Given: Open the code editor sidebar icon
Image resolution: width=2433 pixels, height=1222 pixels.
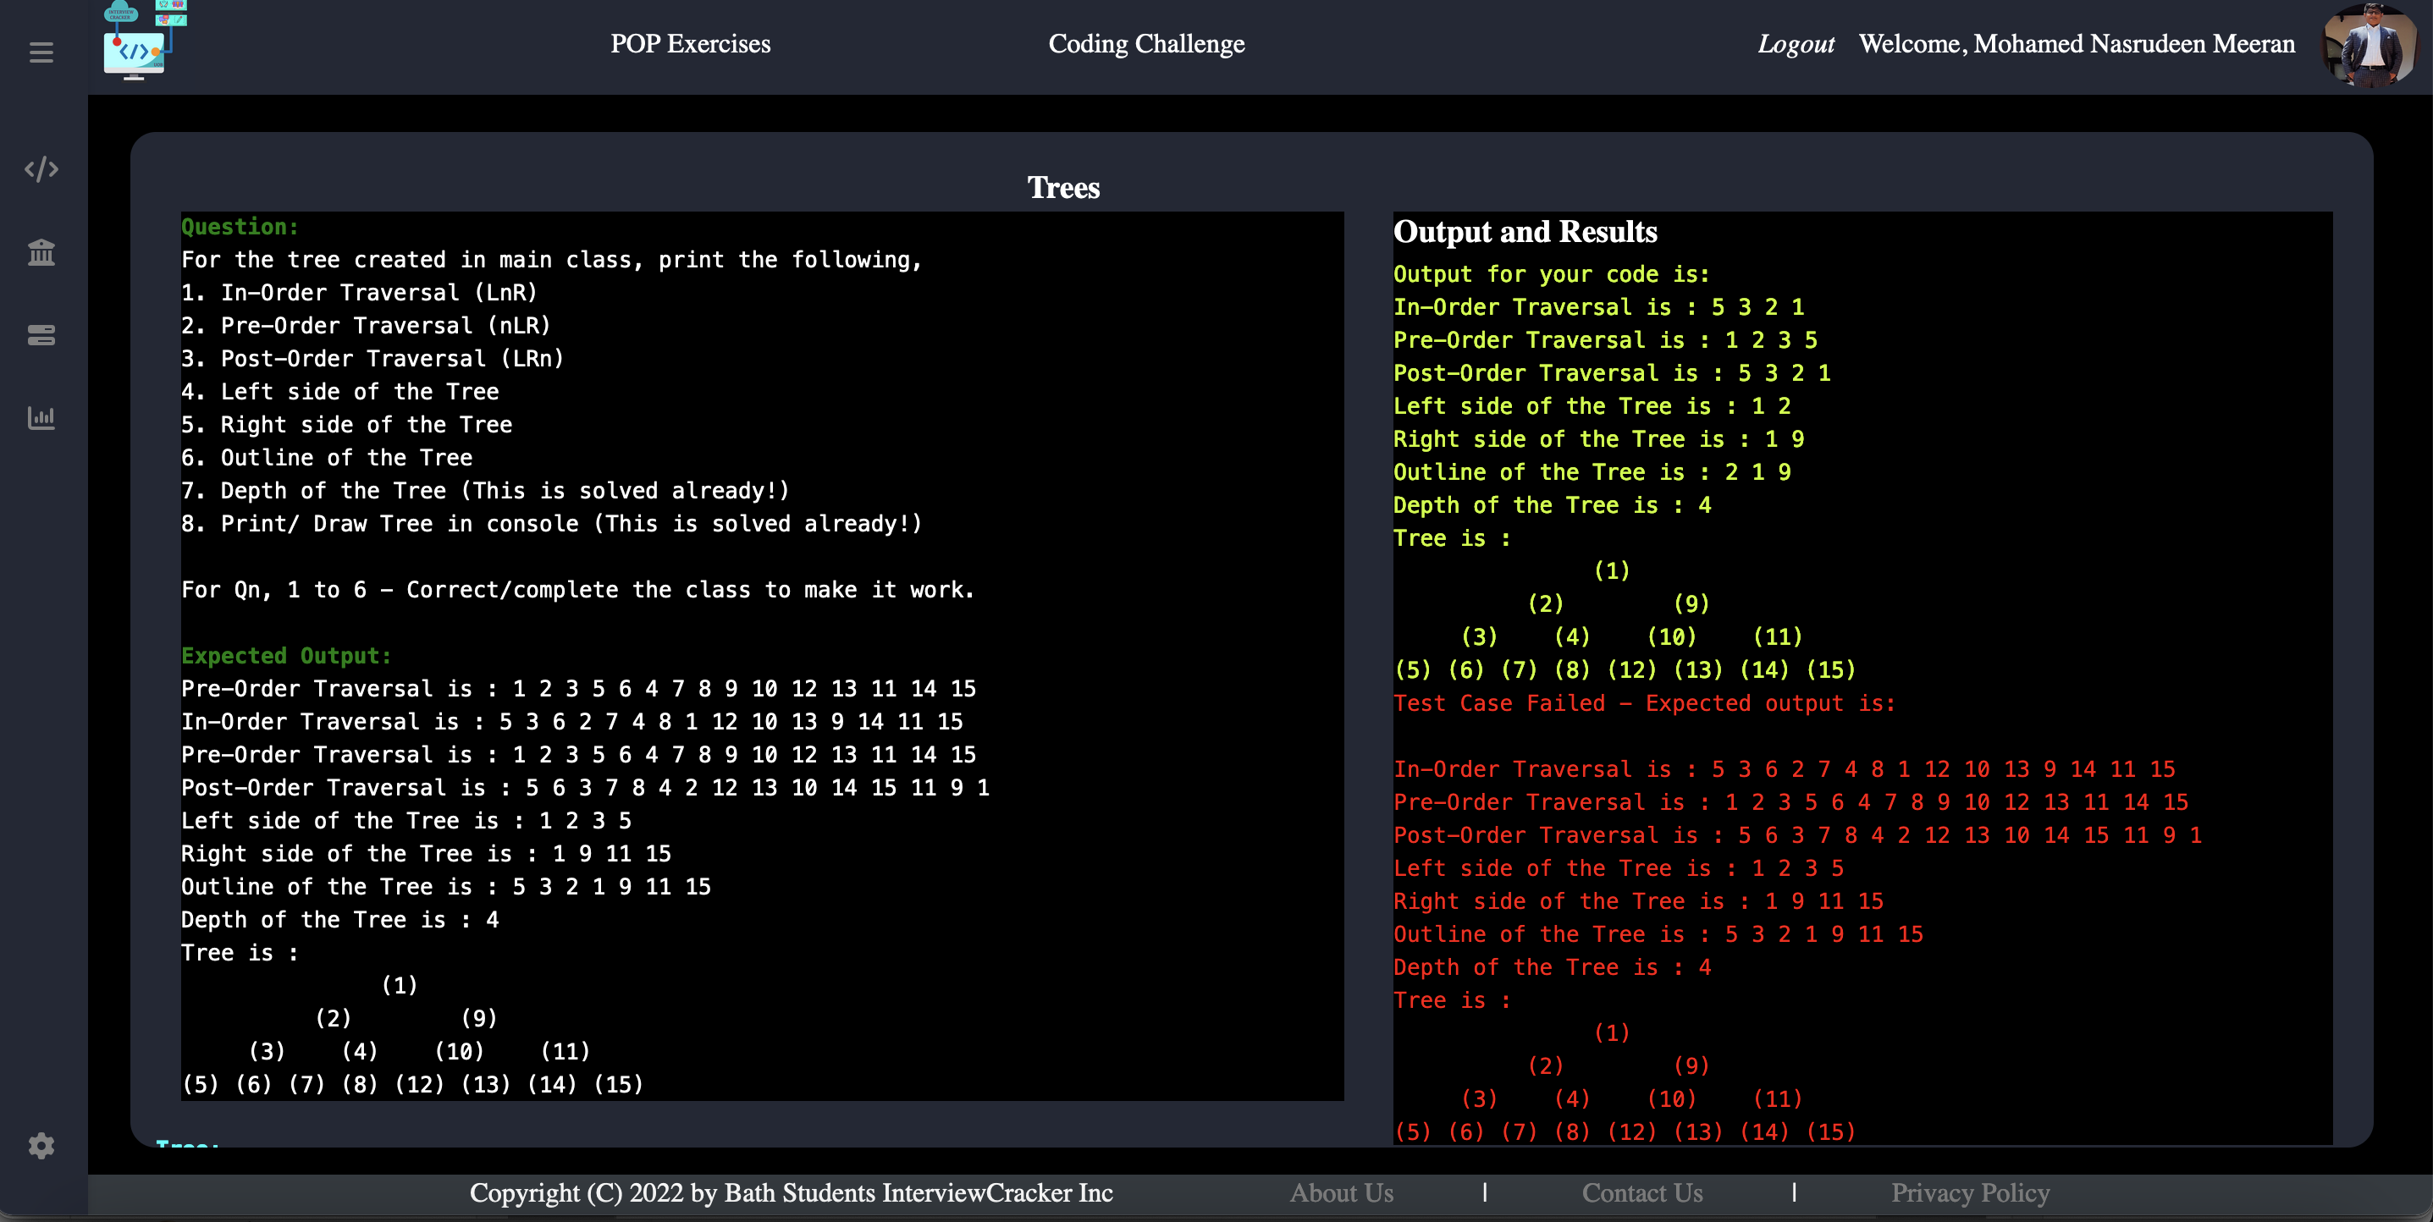Looking at the screenshot, I should [x=41, y=169].
